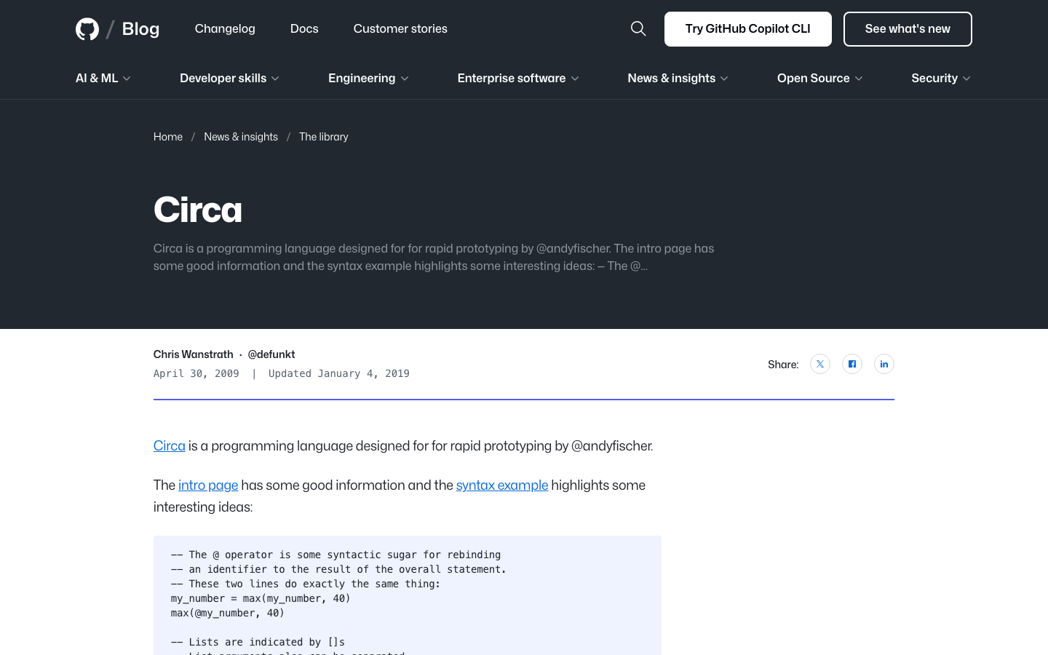Viewport: 1048px width, 655px height.
Task: Click the 'Share:' label
Action: point(783,365)
